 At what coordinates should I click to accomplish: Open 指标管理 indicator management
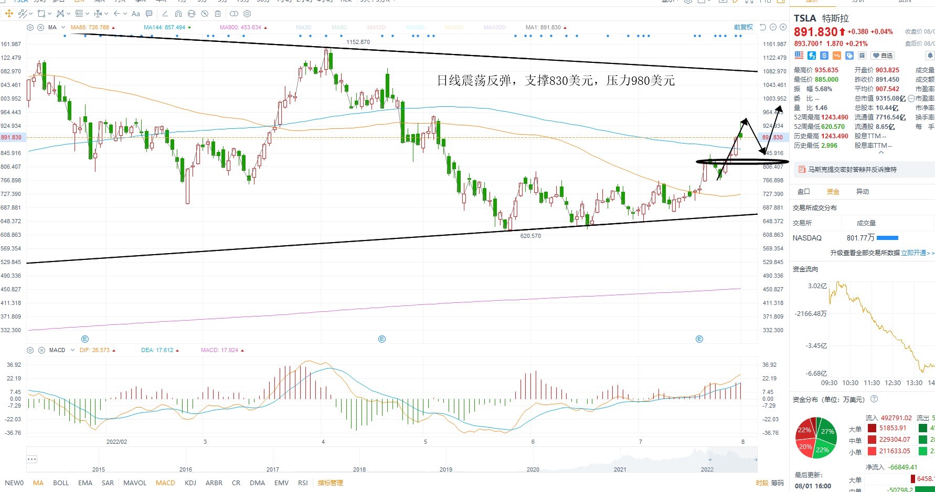[x=330, y=483]
